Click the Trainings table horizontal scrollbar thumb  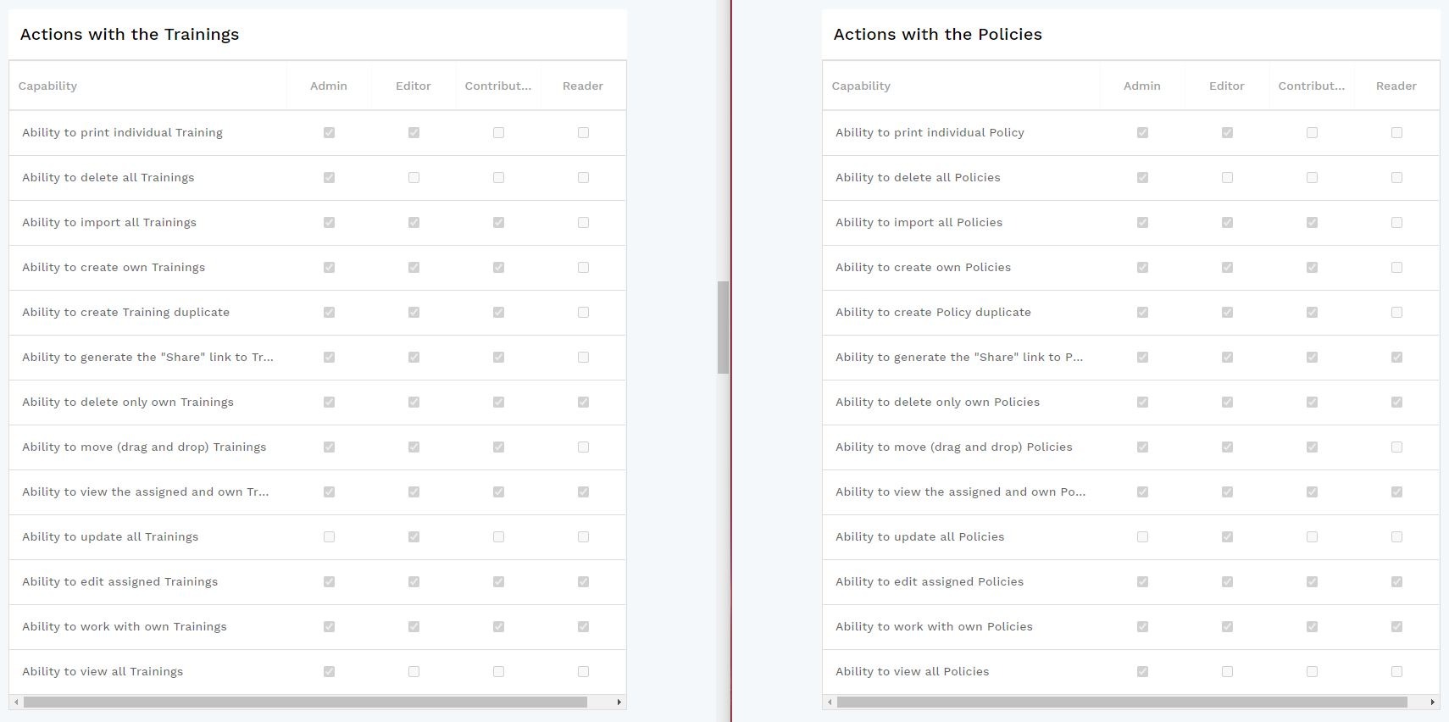coord(305,702)
